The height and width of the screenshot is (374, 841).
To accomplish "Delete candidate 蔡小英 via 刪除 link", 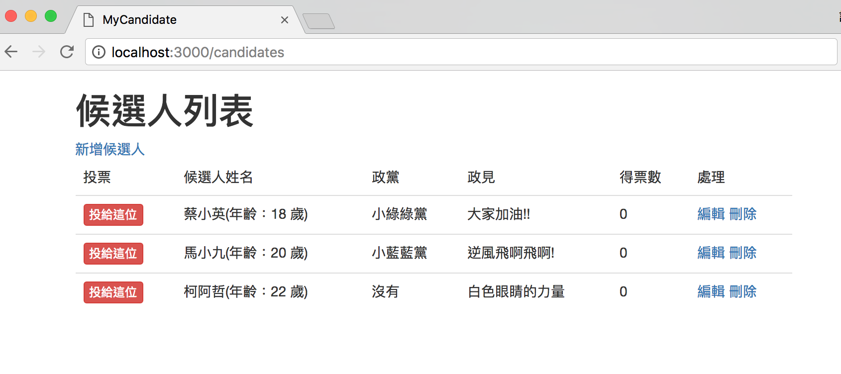I will tap(743, 214).
